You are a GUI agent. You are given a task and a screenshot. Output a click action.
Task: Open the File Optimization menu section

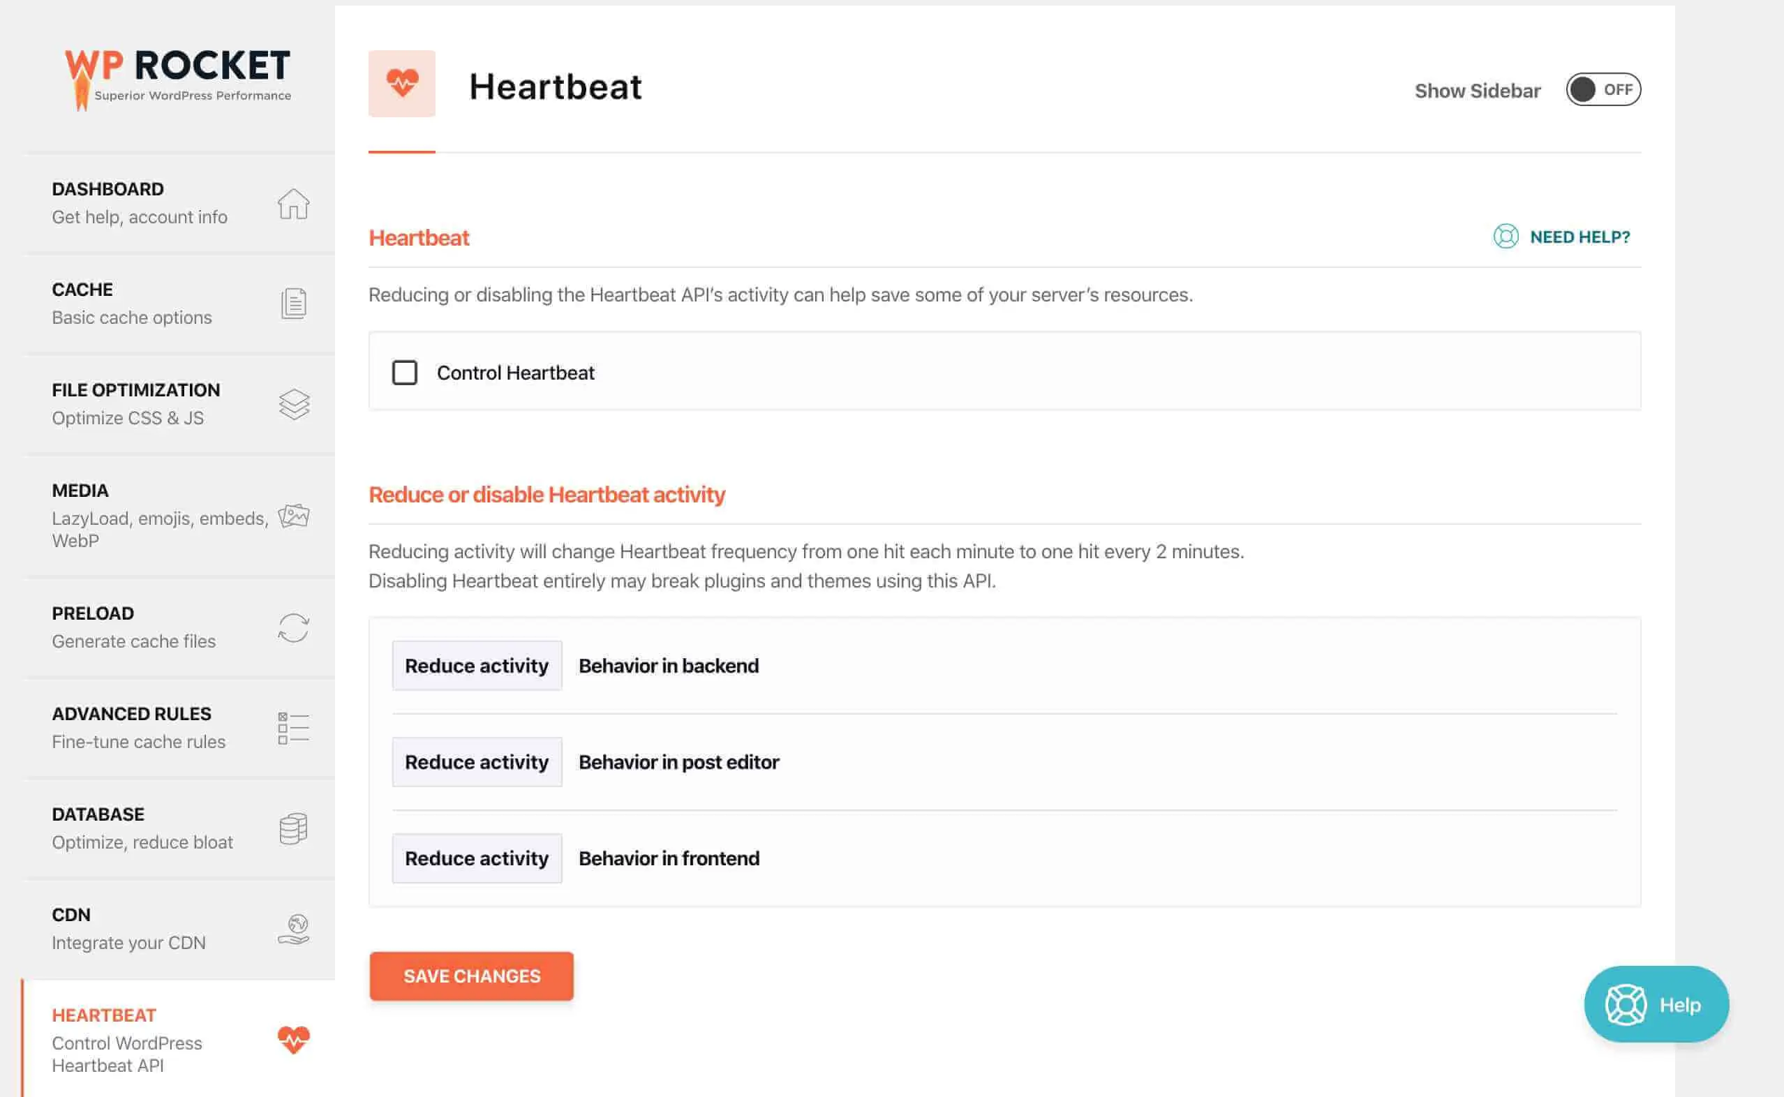[136, 403]
